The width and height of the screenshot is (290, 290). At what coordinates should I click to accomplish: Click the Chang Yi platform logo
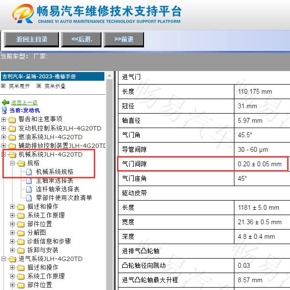click(23, 14)
